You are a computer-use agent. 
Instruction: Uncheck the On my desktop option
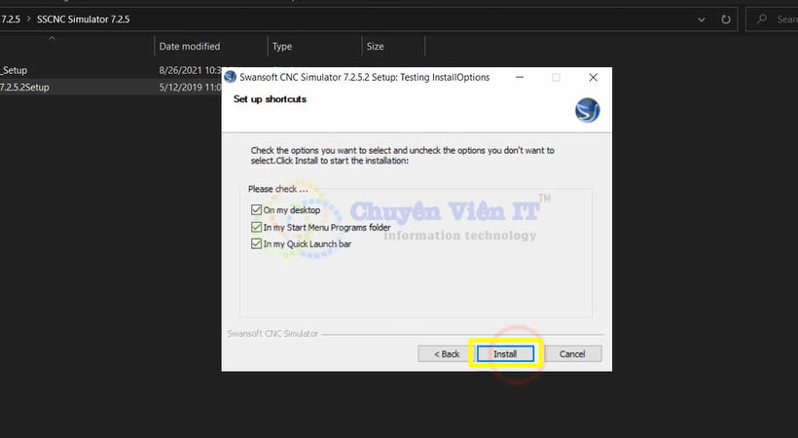pos(256,210)
